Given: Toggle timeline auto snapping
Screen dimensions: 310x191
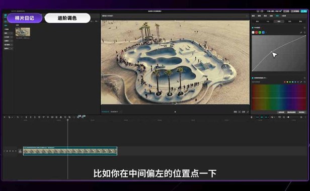Looking at the screenshot, I should [x=262, y=117].
